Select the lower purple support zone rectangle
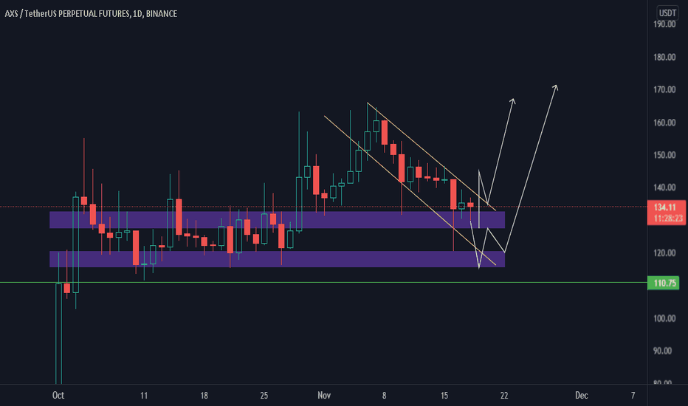The image size is (688, 406). click(277, 259)
